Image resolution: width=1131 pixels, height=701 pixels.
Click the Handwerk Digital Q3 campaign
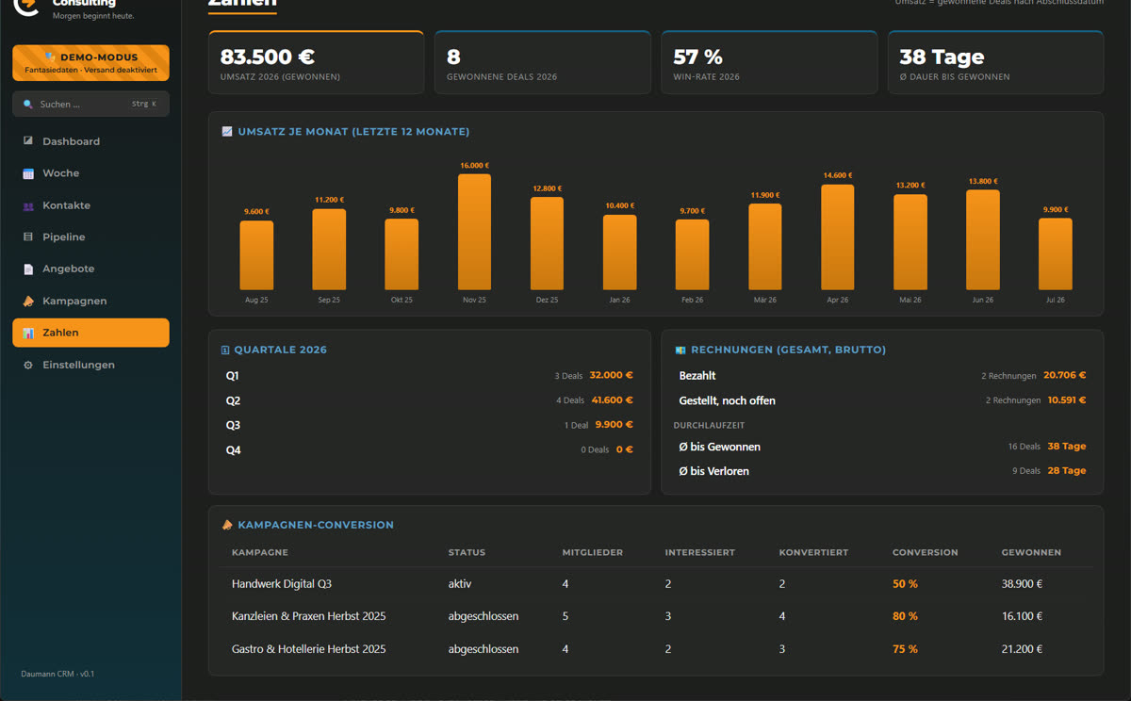click(282, 584)
